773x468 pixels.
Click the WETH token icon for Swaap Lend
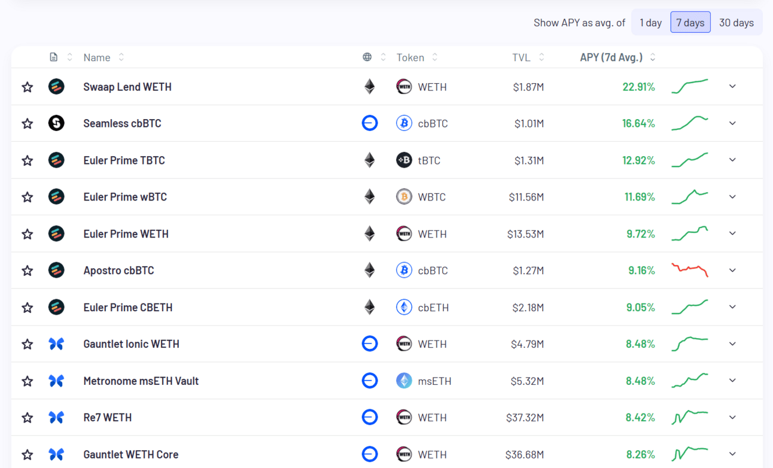(404, 87)
